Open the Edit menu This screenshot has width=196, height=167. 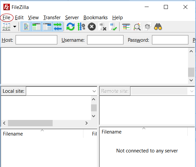click(x=19, y=18)
